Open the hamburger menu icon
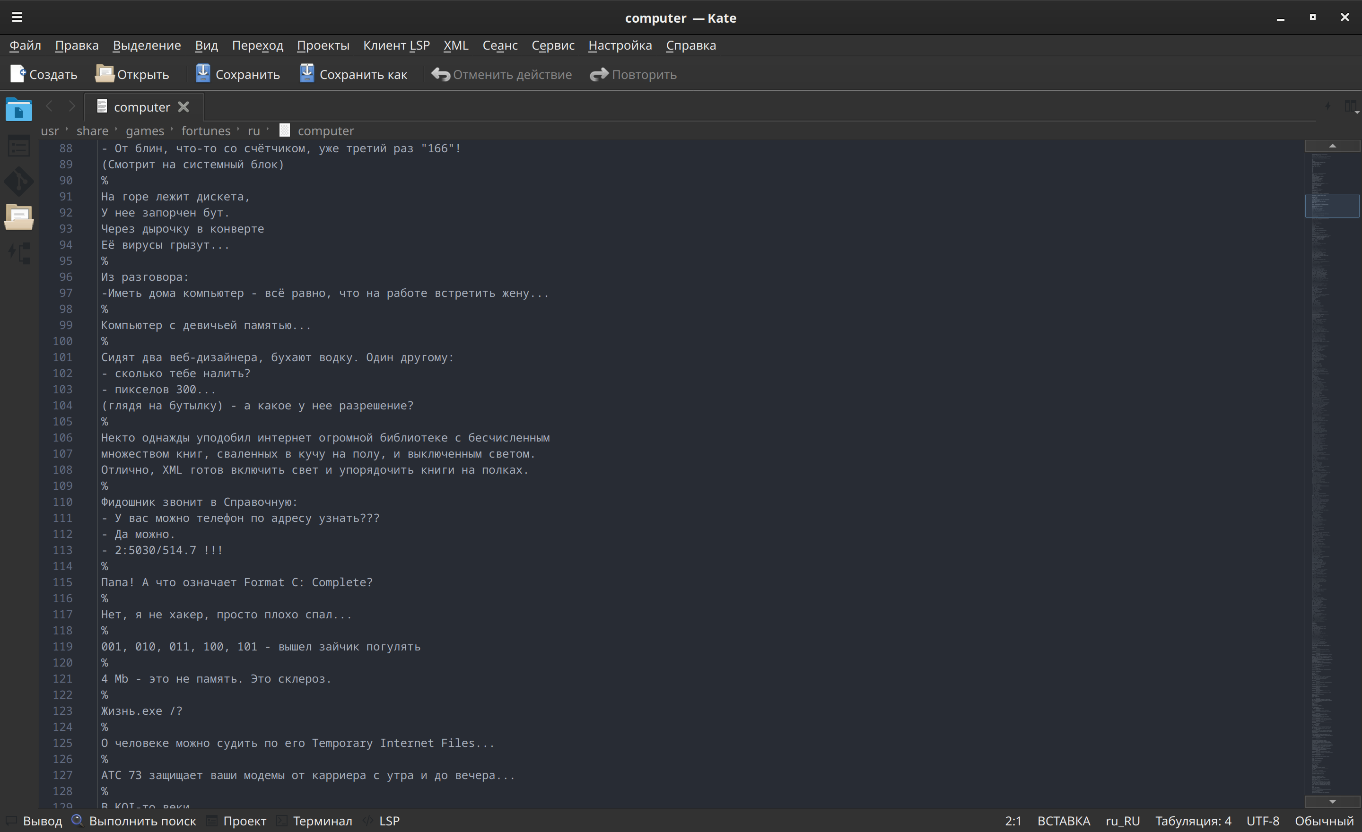The width and height of the screenshot is (1362, 832). point(17,17)
